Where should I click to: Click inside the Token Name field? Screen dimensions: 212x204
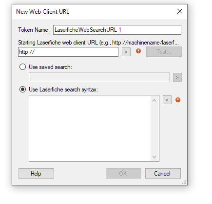[117, 30]
